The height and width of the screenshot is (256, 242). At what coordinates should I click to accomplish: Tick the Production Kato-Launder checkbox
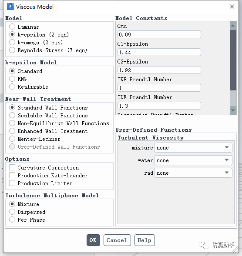[12, 175]
